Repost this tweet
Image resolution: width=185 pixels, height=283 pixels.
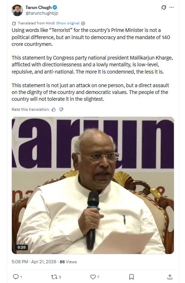(54, 277)
